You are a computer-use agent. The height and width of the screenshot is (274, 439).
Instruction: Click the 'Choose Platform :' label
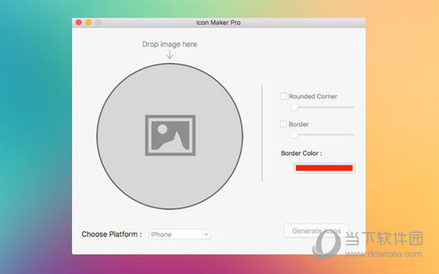[111, 235]
